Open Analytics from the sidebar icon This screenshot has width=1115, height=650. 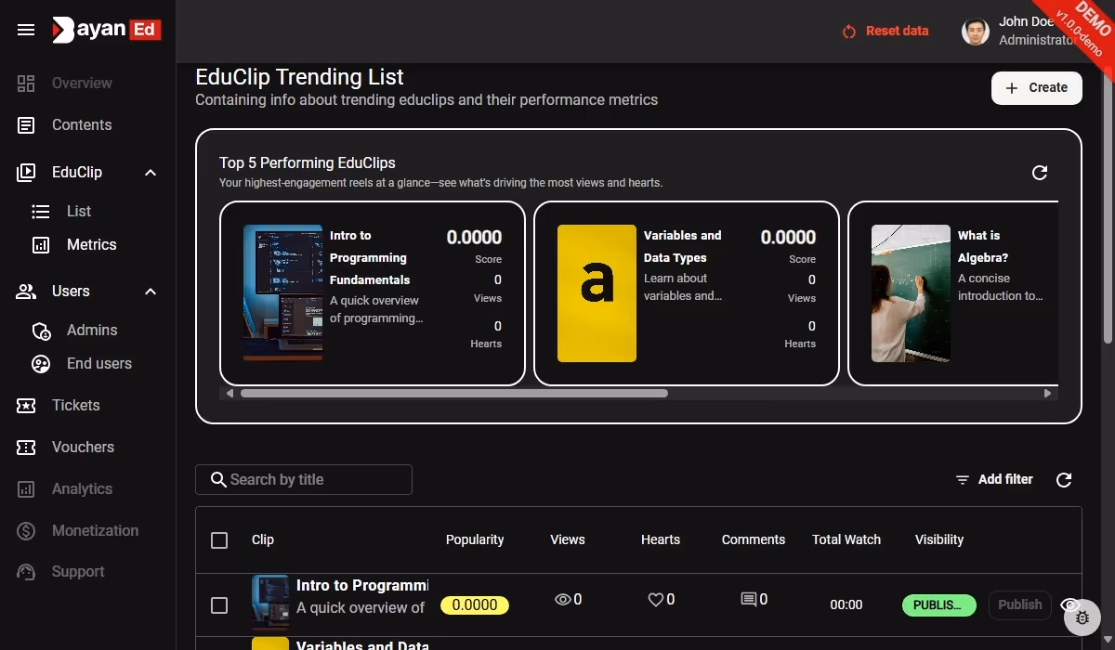[x=26, y=488]
